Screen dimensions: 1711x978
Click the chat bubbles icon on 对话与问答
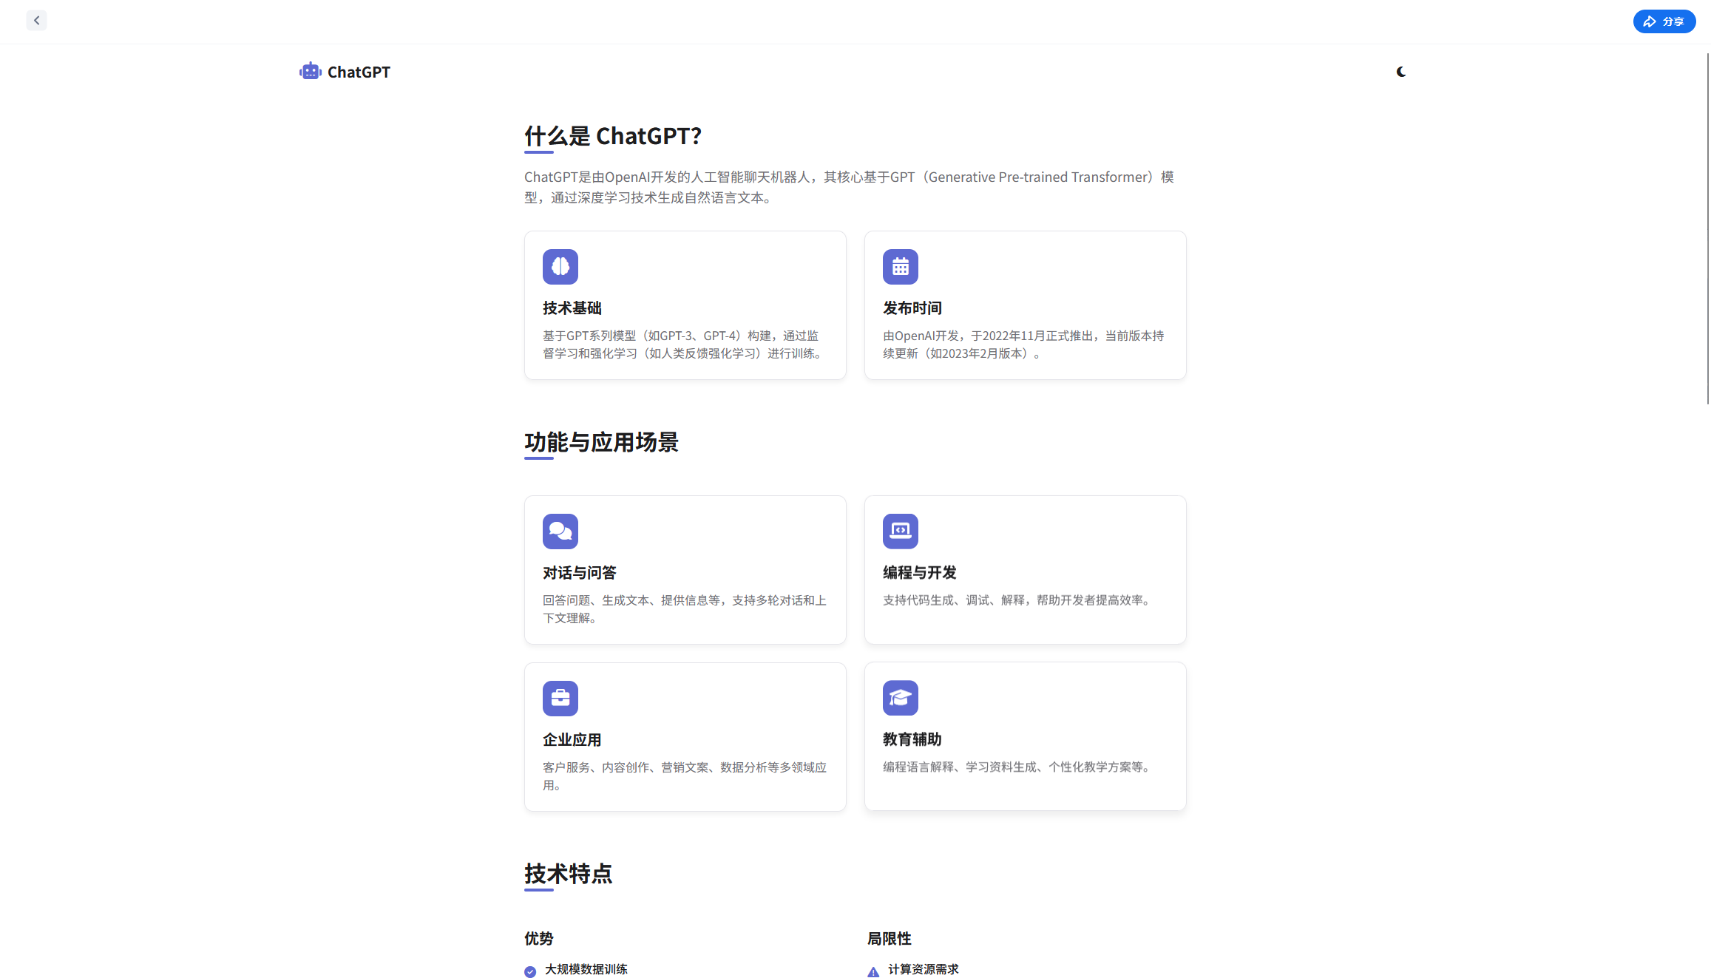(x=560, y=532)
